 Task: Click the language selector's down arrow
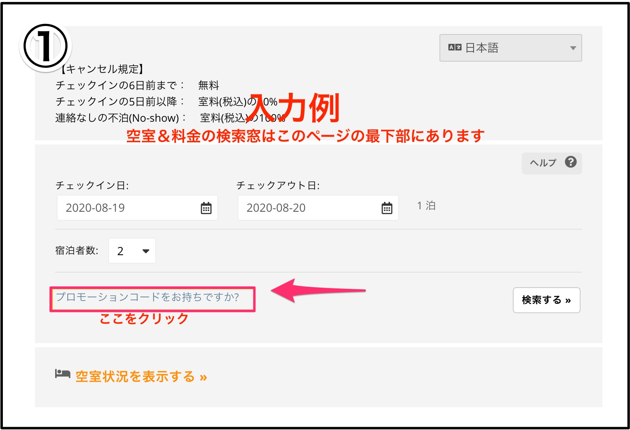573,48
